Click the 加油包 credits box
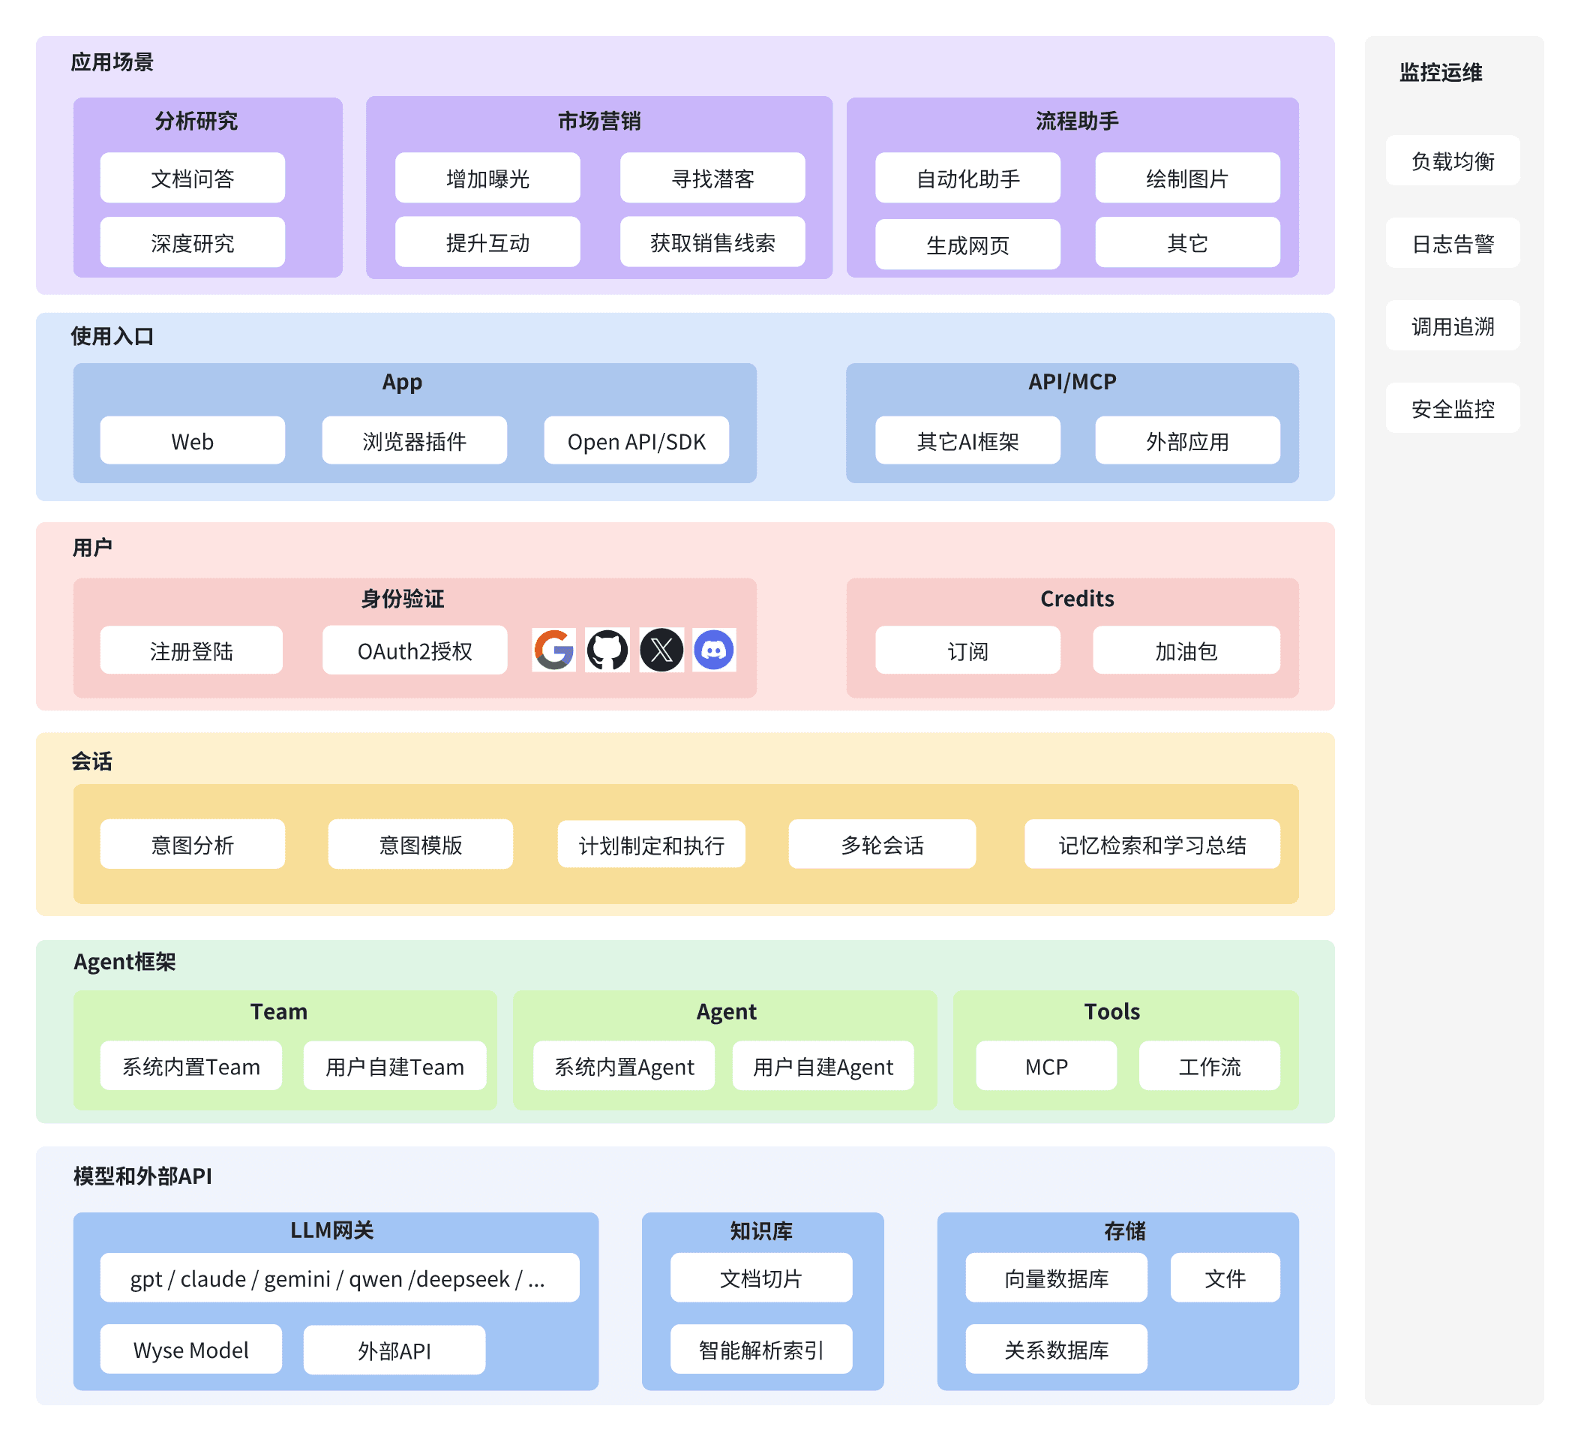The width and height of the screenshot is (1581, 1442). pos(1186,651)
